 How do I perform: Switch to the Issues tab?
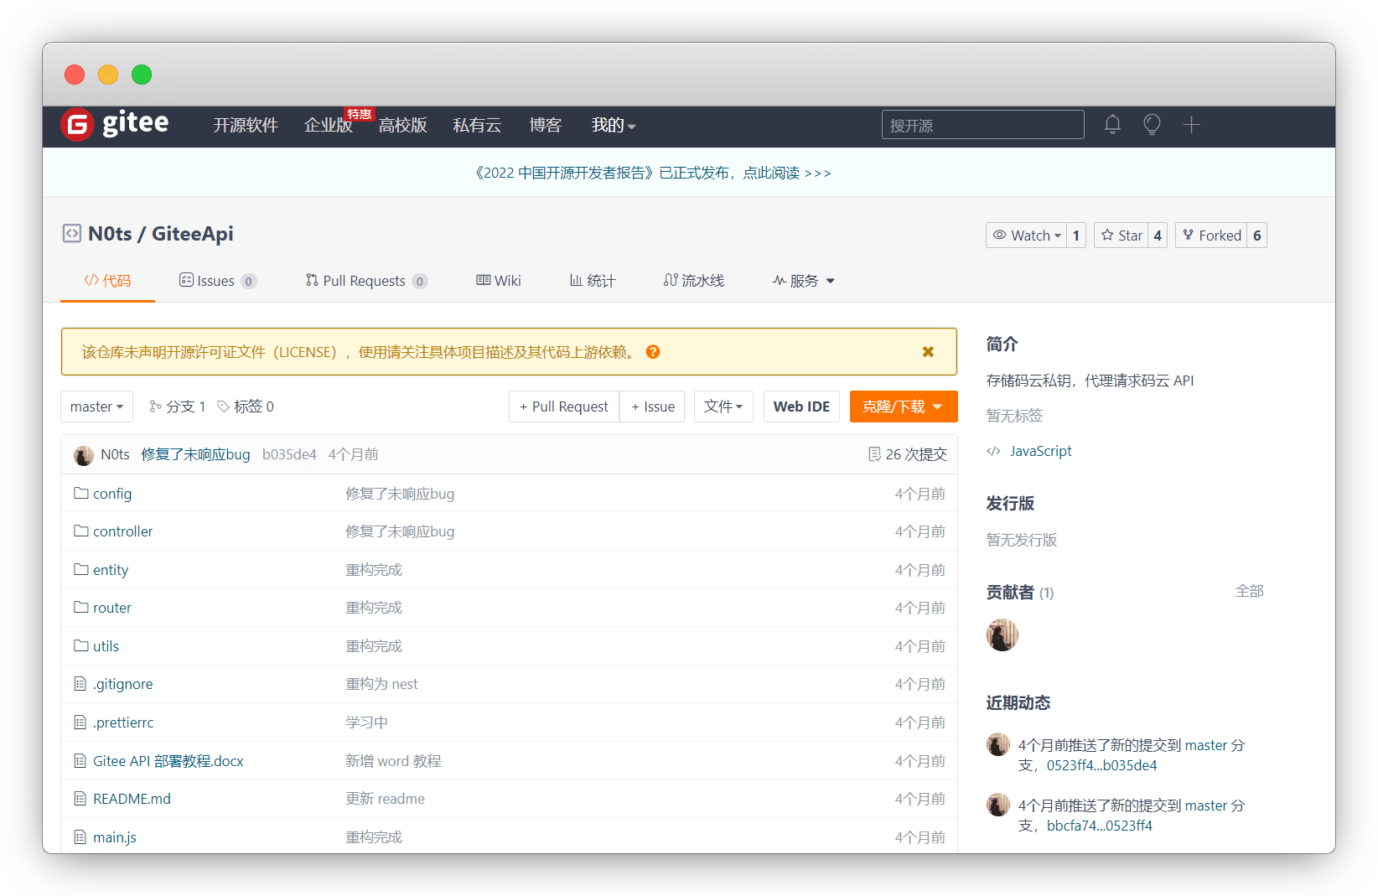(216, 281)
